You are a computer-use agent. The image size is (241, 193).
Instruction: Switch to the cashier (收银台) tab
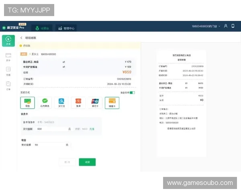(x=42, y=28)
